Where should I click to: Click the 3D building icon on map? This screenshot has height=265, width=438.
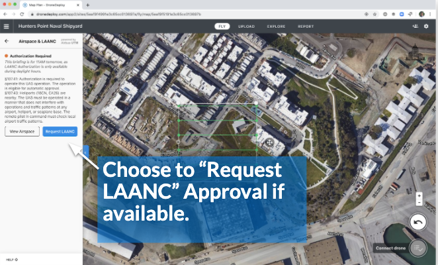click(415, 52)
